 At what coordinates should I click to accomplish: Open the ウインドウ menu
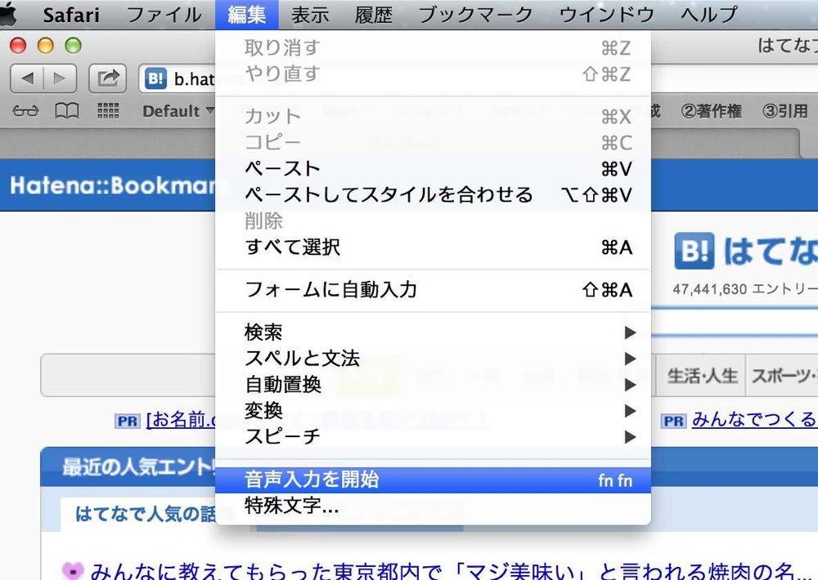click(606, 15)
